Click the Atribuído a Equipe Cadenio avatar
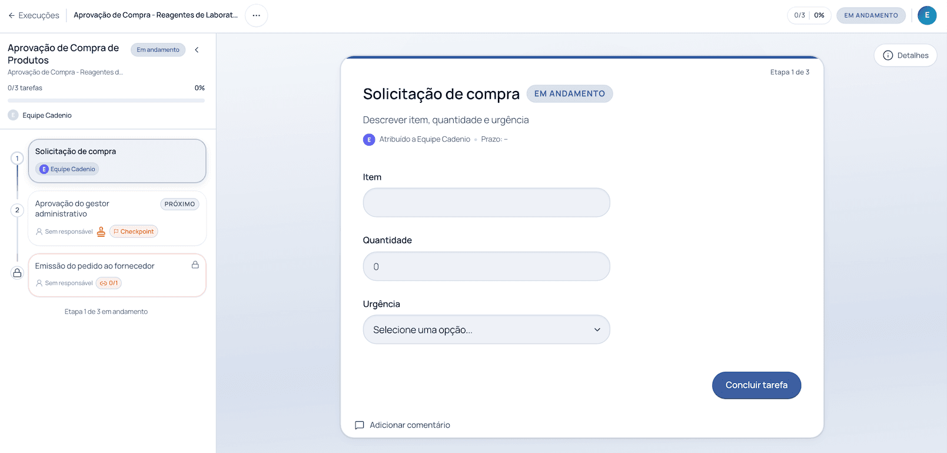Viewport: 947px width, 453px height. [x=369, y=139]
